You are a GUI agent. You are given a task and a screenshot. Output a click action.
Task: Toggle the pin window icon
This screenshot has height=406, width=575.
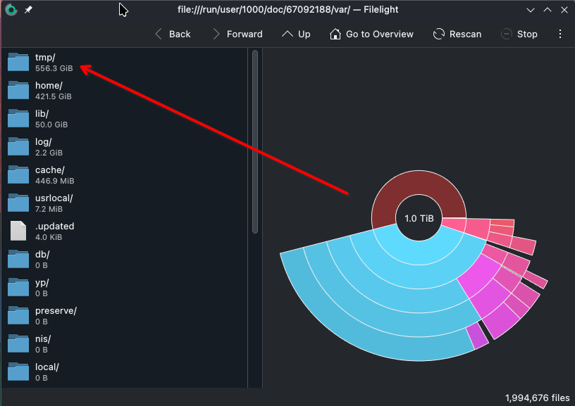point(28,10)
